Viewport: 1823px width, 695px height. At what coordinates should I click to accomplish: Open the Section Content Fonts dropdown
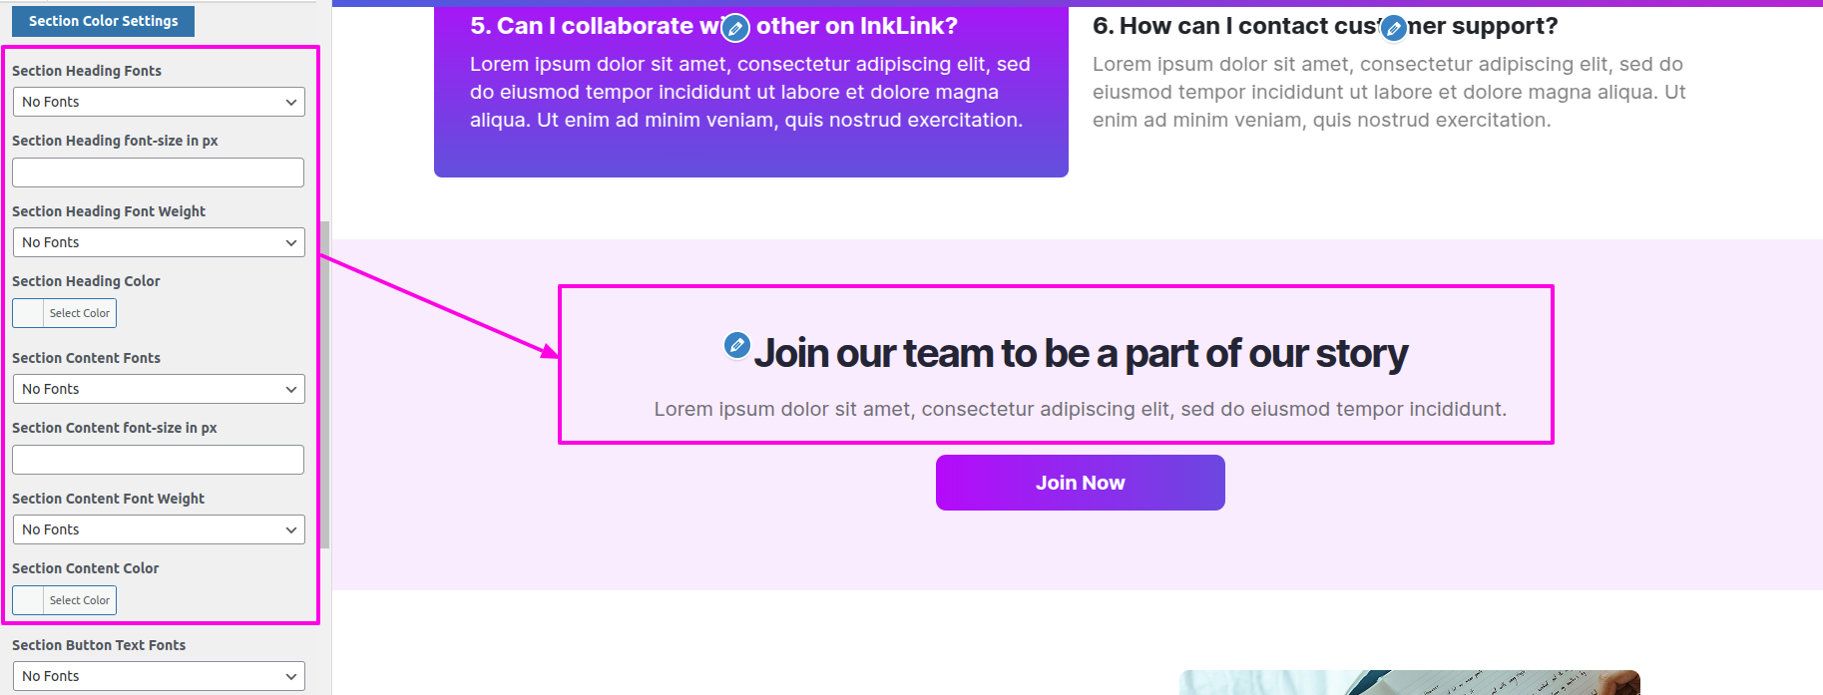coord(159,389)
